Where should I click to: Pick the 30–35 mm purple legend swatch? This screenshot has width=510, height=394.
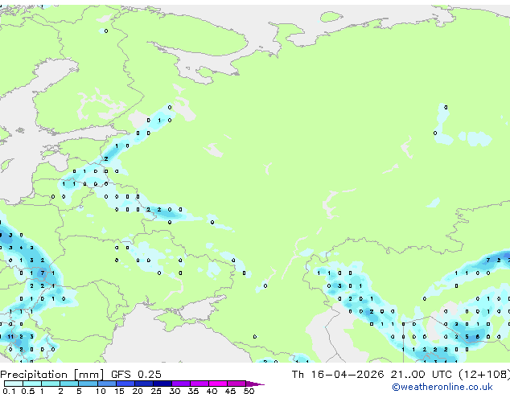point(180,384)
